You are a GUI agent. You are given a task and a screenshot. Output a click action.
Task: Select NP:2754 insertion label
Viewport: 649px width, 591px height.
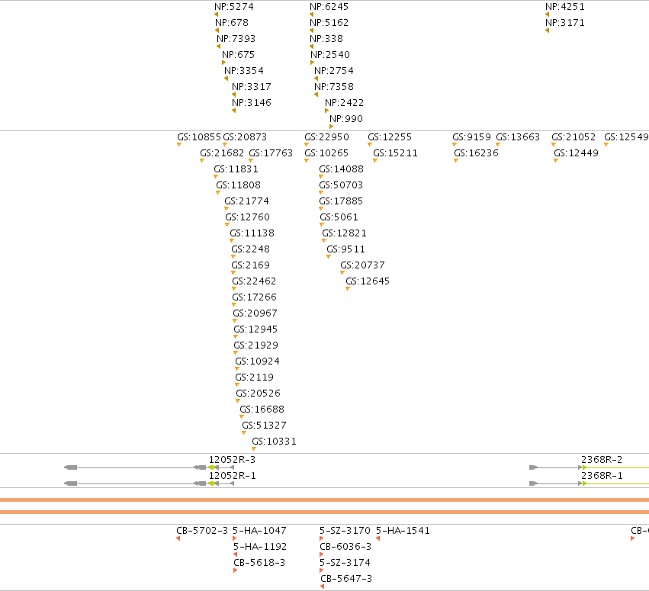click(333, 71)
